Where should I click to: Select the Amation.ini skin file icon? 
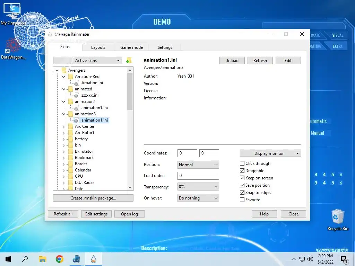pyautogui.click(x=77, y=83)
